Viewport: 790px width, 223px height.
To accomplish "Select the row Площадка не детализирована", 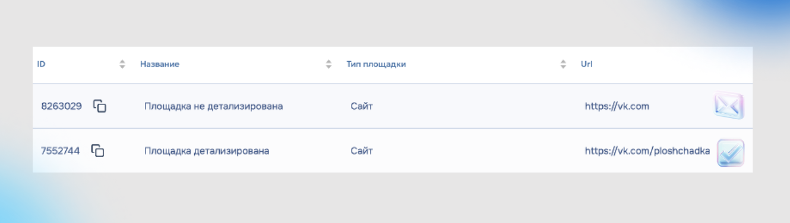I will (393, 106).
